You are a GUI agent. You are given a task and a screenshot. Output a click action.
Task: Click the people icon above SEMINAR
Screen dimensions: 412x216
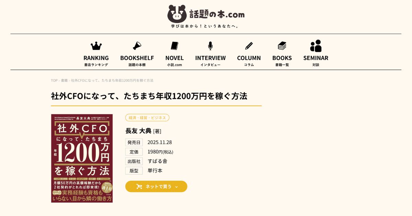[316, 46]
